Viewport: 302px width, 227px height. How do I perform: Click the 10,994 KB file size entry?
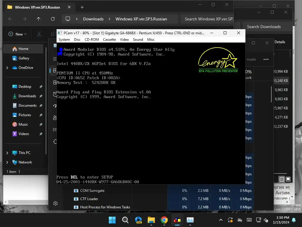pos(281,72)
